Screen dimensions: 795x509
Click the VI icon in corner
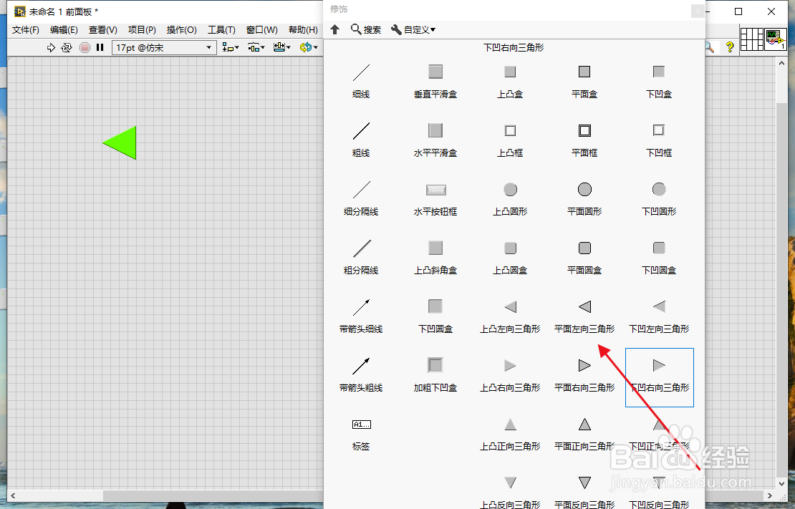tap(776, 39)
